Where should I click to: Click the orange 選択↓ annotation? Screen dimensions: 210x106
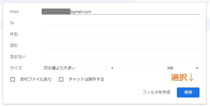click(x=182, y=78)
